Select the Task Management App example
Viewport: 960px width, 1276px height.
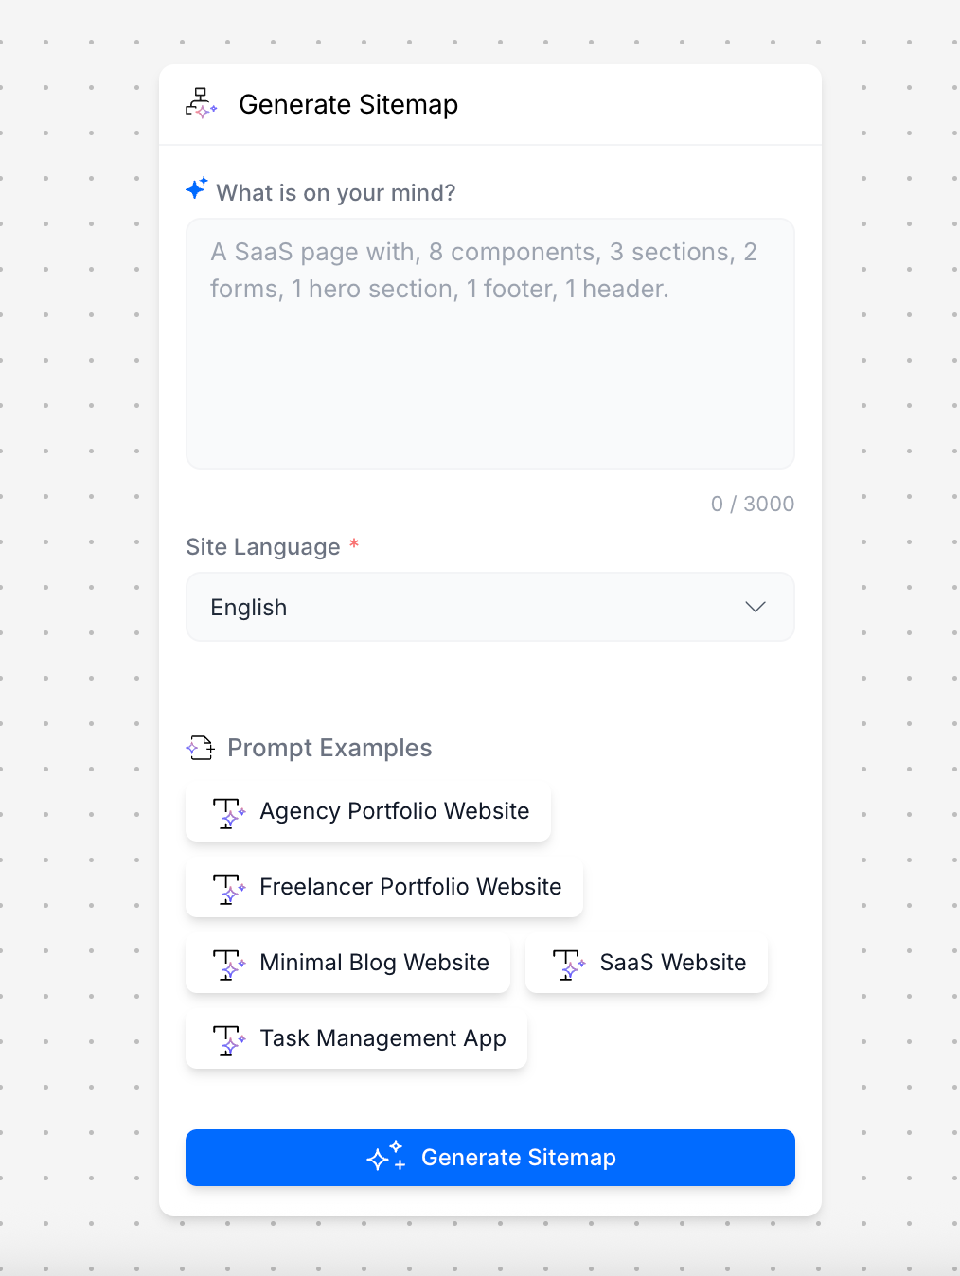(357, 1038)
